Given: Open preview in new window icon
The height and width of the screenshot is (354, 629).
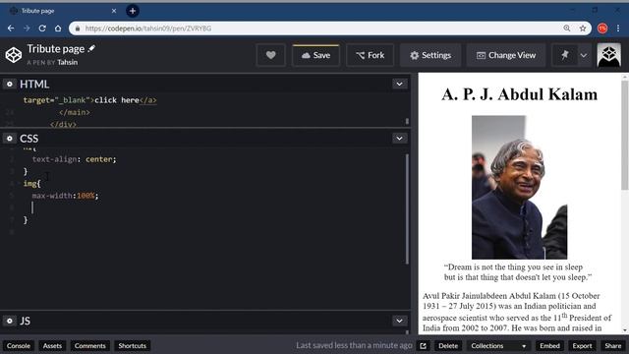Looking at the screenshot, I should [x=424, y=345].
